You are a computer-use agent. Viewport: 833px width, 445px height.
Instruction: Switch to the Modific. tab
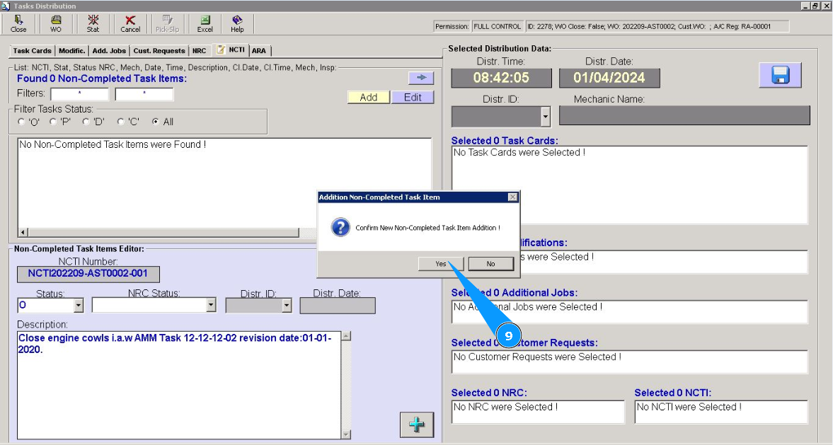coord(71,50)
